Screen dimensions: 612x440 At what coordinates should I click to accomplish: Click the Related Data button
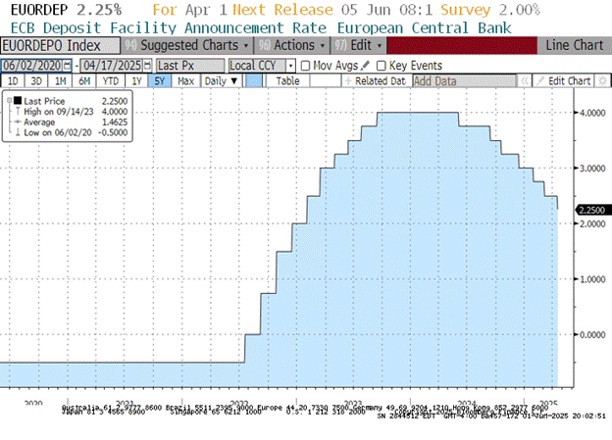377,81
